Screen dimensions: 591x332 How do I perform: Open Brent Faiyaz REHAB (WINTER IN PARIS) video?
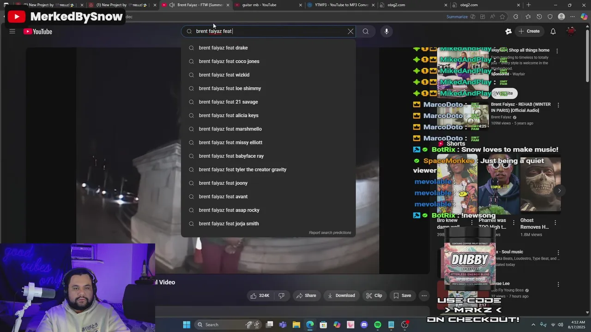521,107
